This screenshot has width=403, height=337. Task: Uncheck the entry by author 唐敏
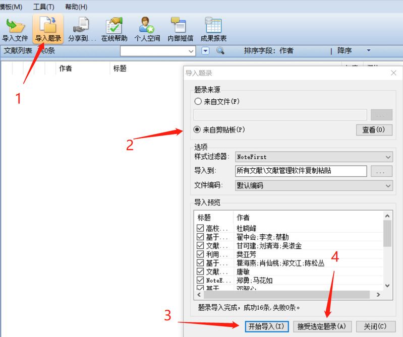pos(200,272)
